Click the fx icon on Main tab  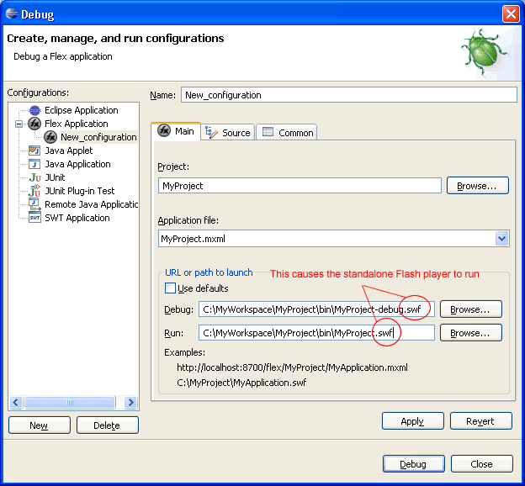pyautogui.click(x=164, y=130)
